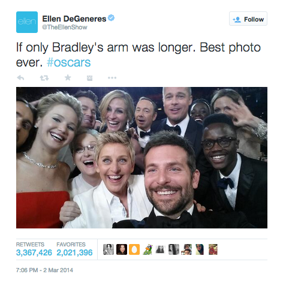
Task: Open the media/photo icon action
Action: (89, 78)
